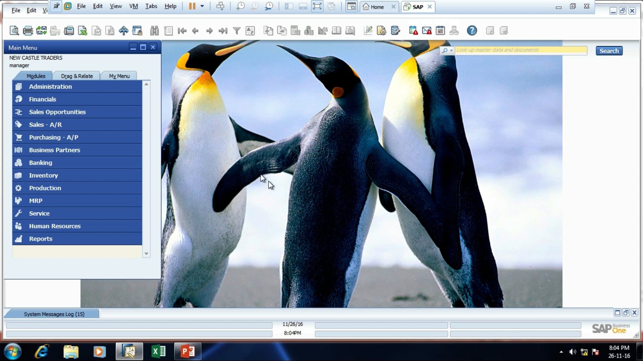Viewport: 643px width, 361px height.
Task: Open the Calendar toolbar icon
Action: [440, 31]
